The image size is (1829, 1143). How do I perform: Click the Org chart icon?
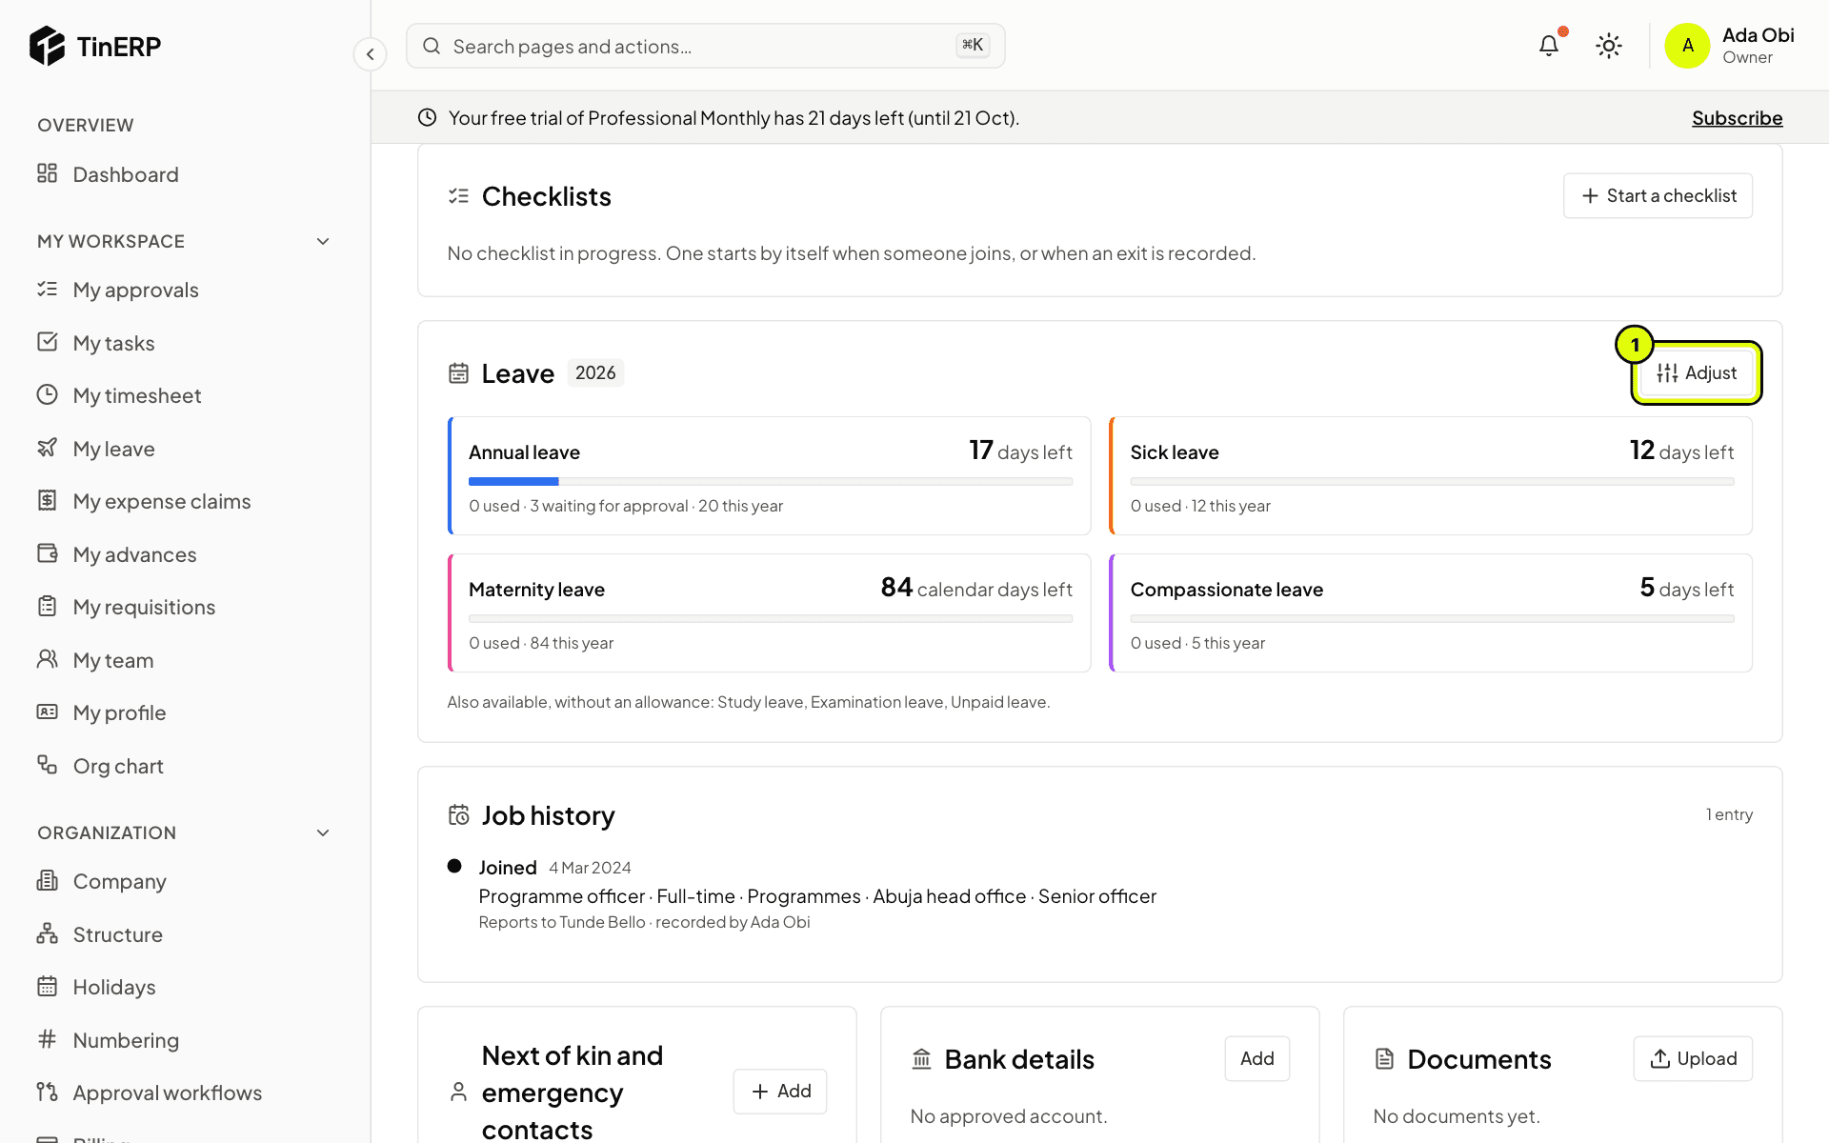click(x=48, y=765)
